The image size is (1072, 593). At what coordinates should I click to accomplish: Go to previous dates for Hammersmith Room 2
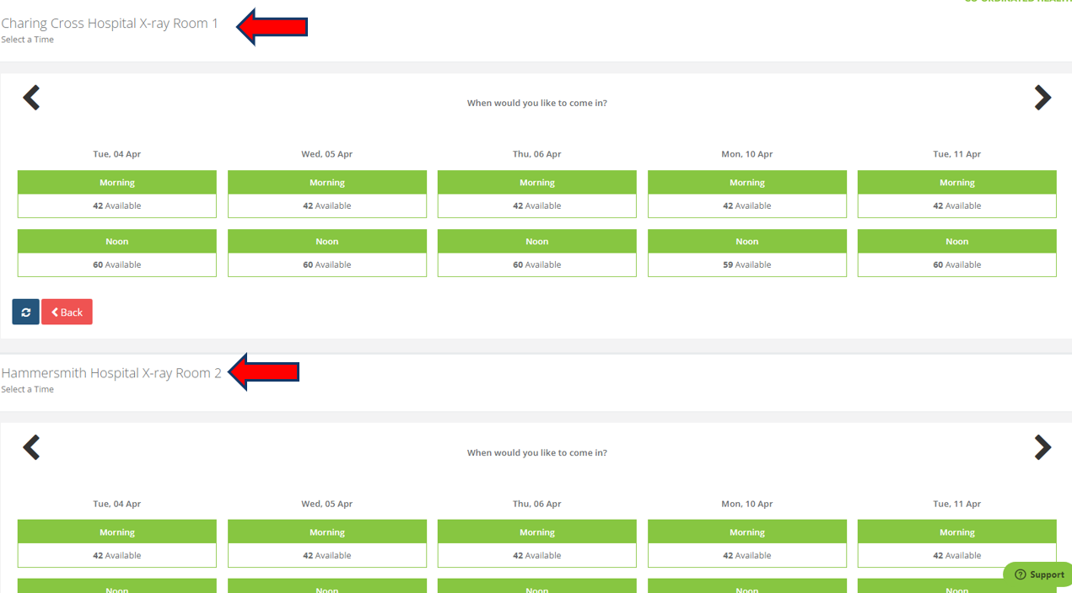[31, 447]
